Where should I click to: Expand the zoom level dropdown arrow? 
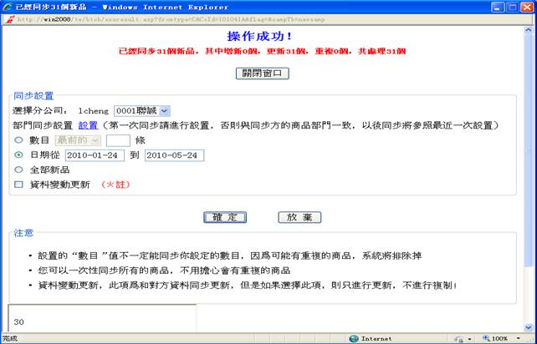click(520, 338)
